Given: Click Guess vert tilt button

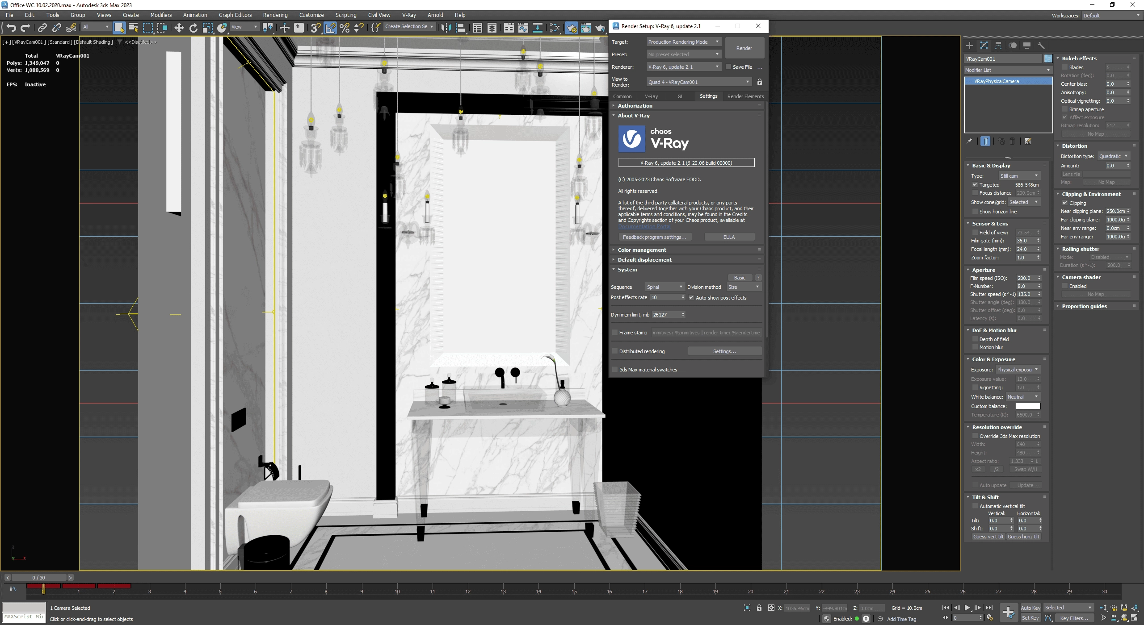Looking at the screenshot, I should pos(988,537).
